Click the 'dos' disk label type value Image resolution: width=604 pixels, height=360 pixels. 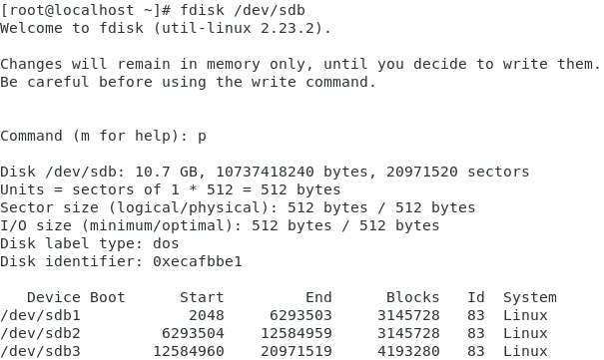(x=166, y=243)
